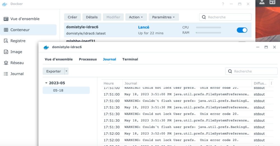This screenshot has width=280, height=146.
Task: Switch to the Processus tab
Action: pyautogui.click(x=88, y=59)
